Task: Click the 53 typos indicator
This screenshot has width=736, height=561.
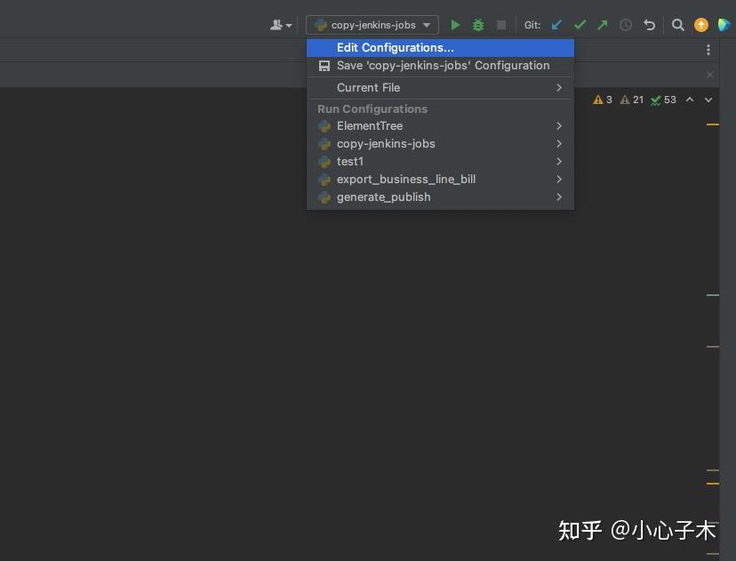Action: point(663,100)
